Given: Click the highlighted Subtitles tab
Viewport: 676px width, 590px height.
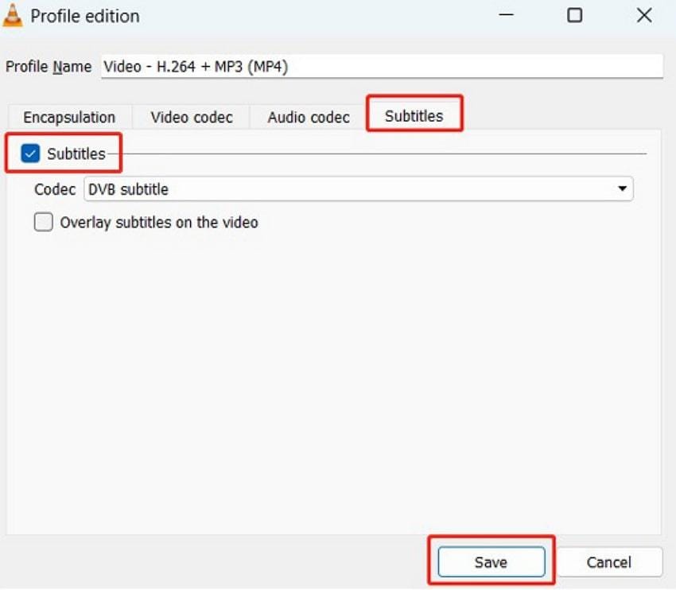Looking at the screenshot, I should coord(414,115).
